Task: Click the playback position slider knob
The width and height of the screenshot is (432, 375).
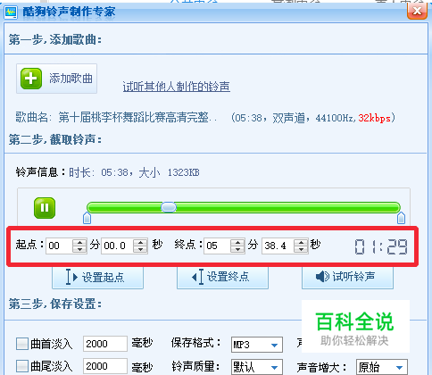Action: click(x=169, y=207)
